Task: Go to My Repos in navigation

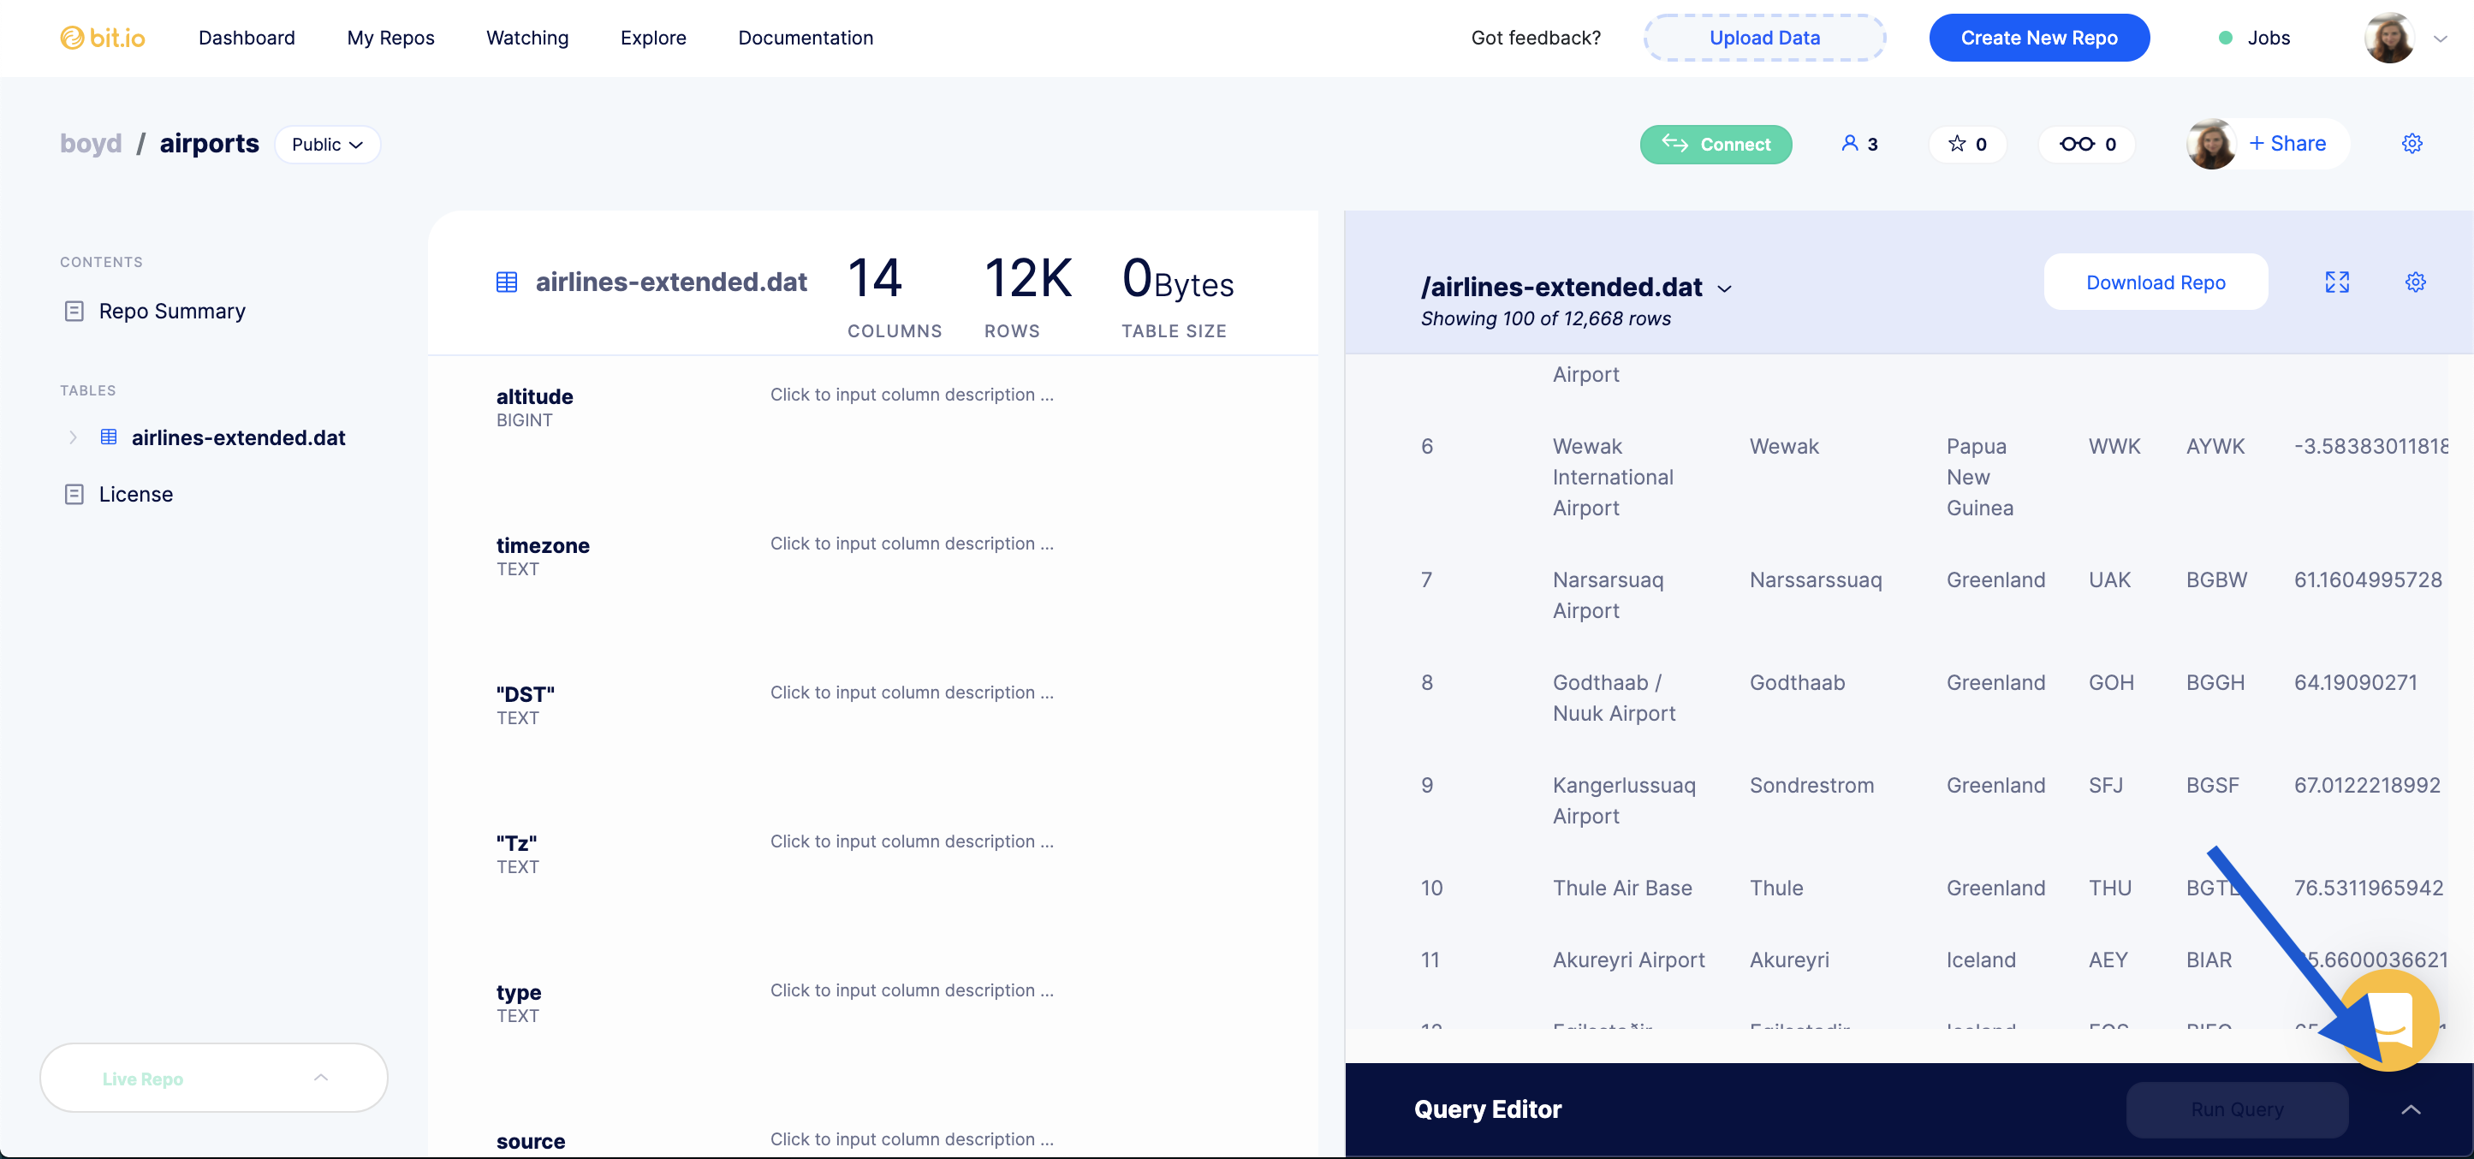Action: (390, 38)
